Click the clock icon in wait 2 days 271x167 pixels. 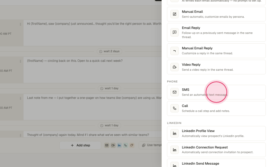[x=101, y=52]
